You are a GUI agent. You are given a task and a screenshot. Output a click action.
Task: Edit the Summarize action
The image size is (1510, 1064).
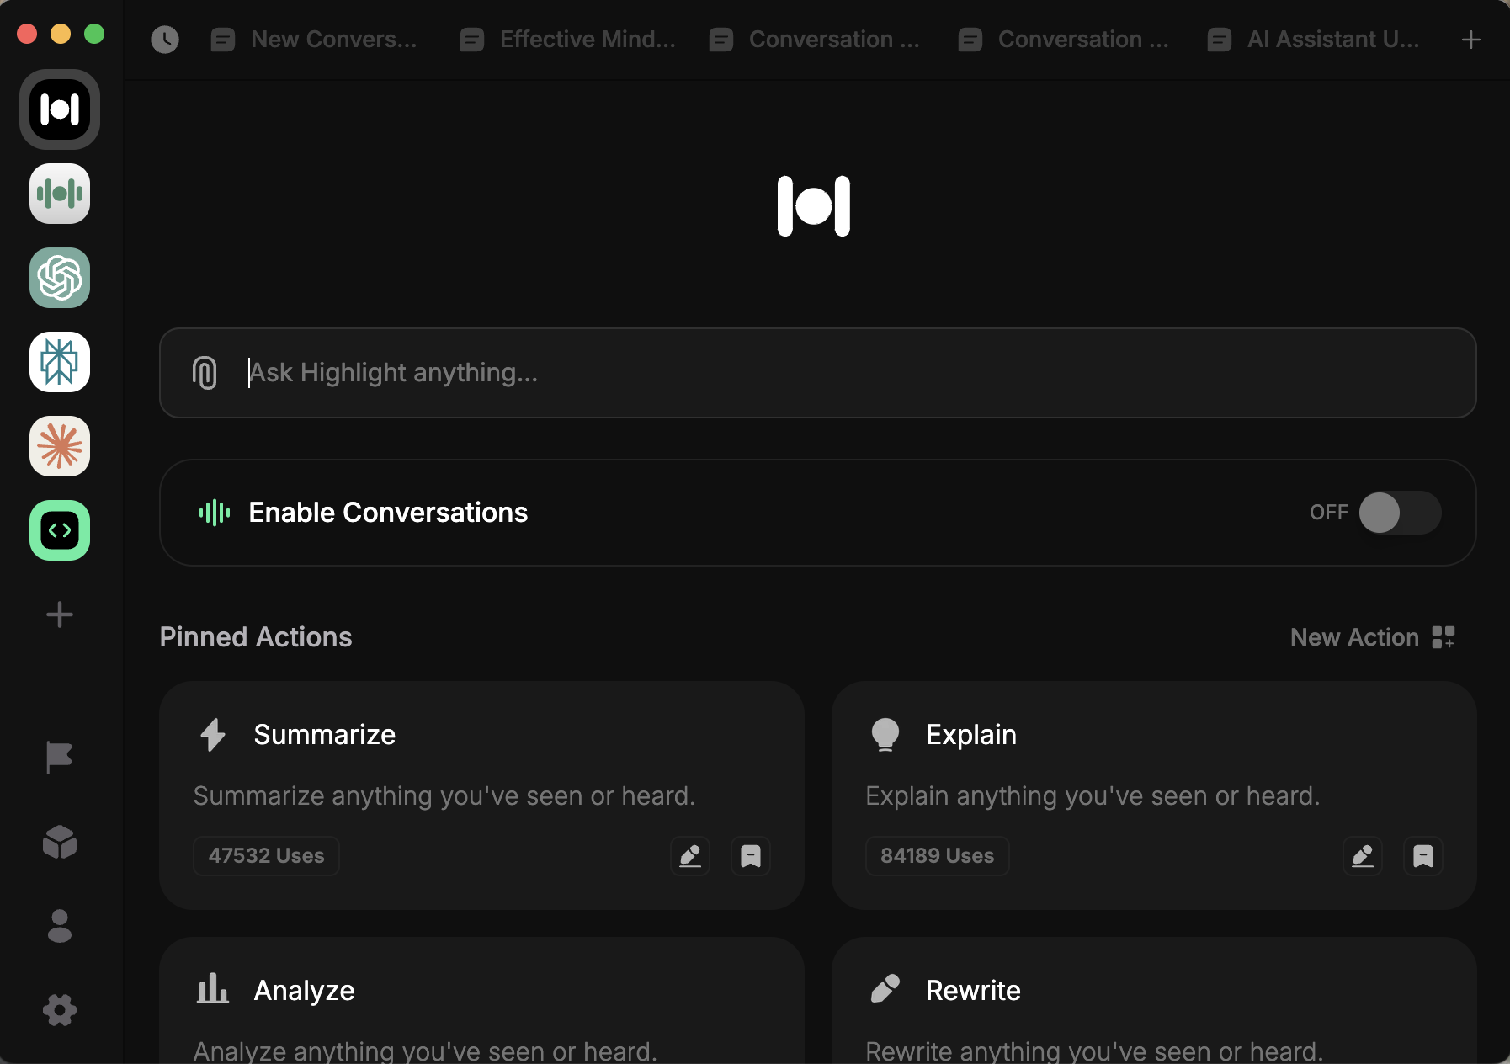click(690, 856)
